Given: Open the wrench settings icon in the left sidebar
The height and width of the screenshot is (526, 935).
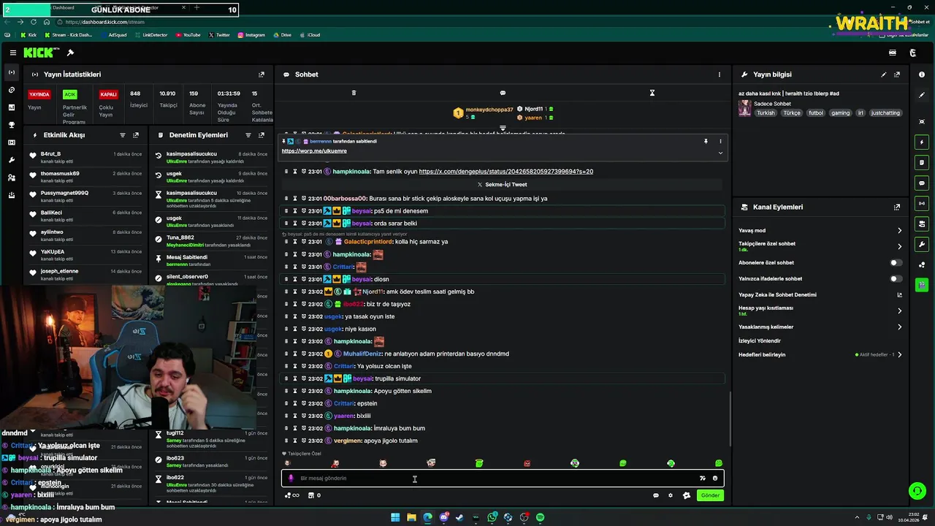Looking at the screenshot, I should point(11,160).
